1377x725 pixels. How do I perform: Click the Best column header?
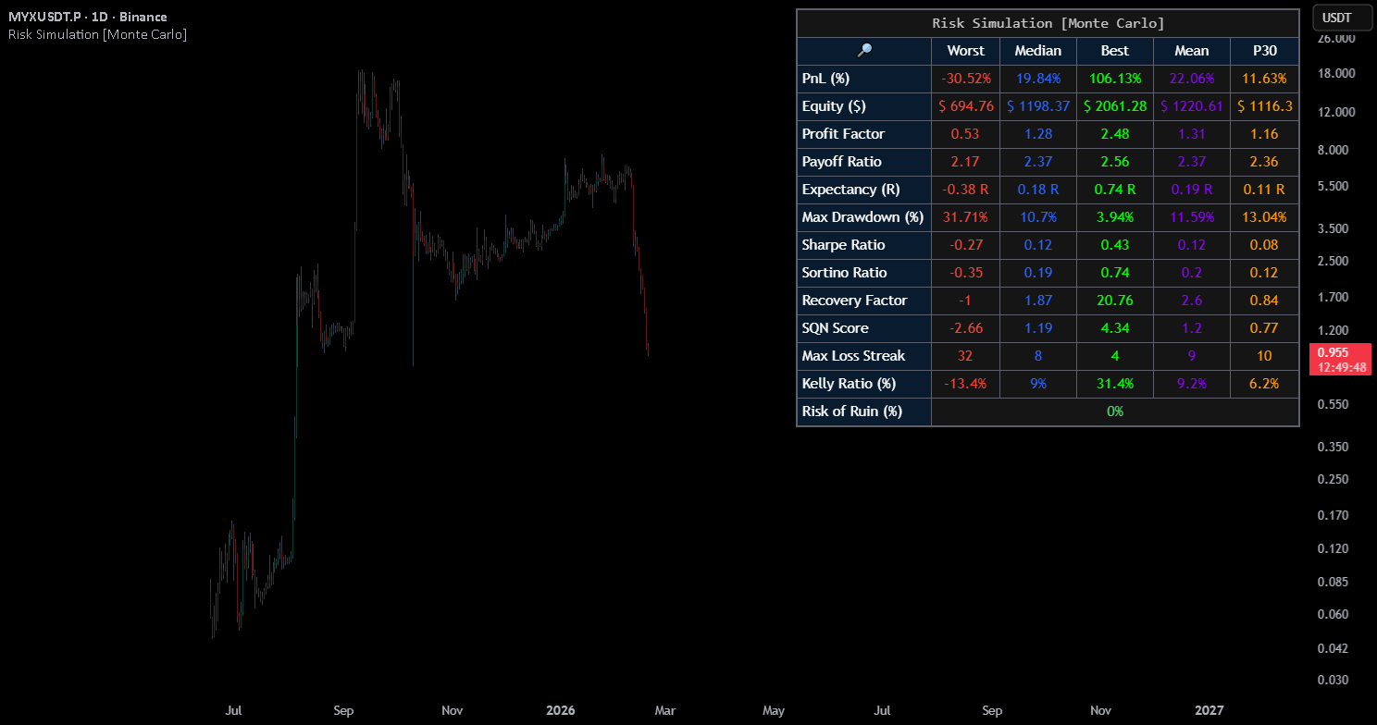pyautogui.click(x=1115, y=51)
